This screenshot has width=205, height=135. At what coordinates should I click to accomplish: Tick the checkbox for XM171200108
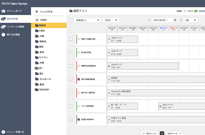(x=71, y=39)
